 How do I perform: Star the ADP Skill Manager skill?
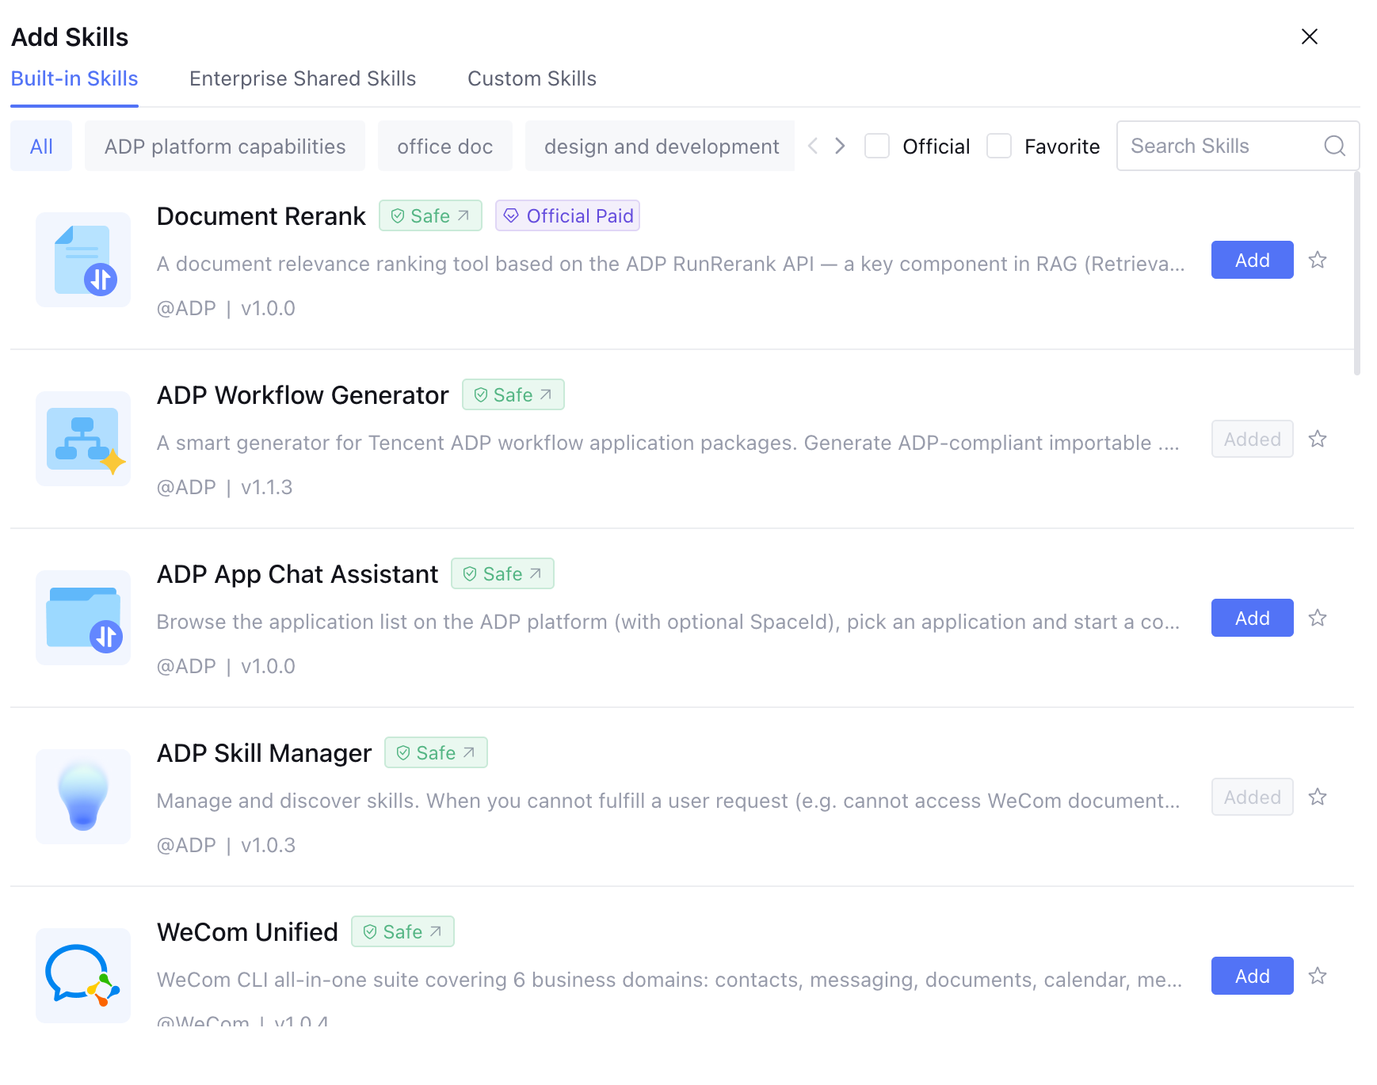(1318, 797)
